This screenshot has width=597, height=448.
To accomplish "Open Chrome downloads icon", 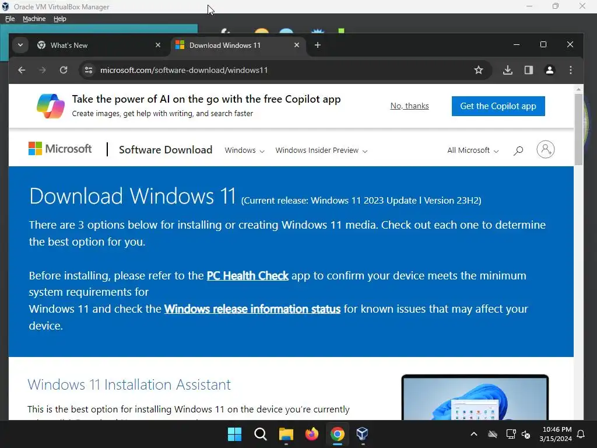I will click(x=508, y=70).
